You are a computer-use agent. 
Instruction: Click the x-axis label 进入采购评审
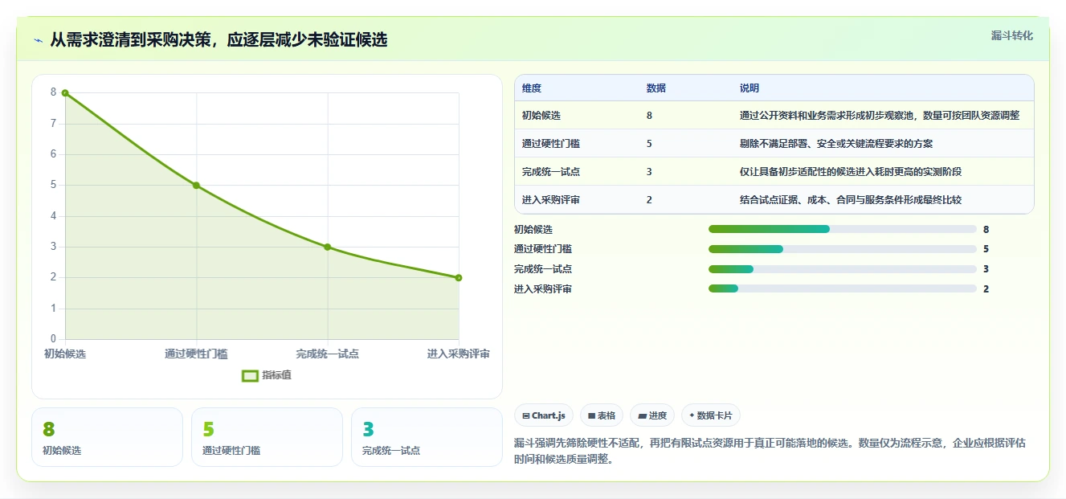point(459,354)
